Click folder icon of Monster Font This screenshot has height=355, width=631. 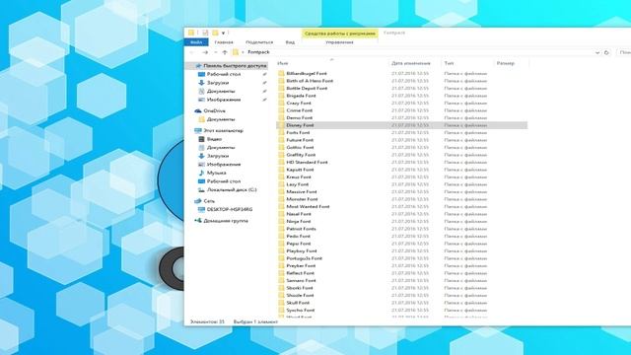point(281,199)
